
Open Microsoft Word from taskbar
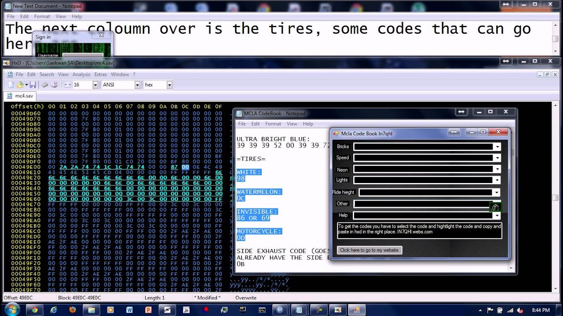[129, 310]
